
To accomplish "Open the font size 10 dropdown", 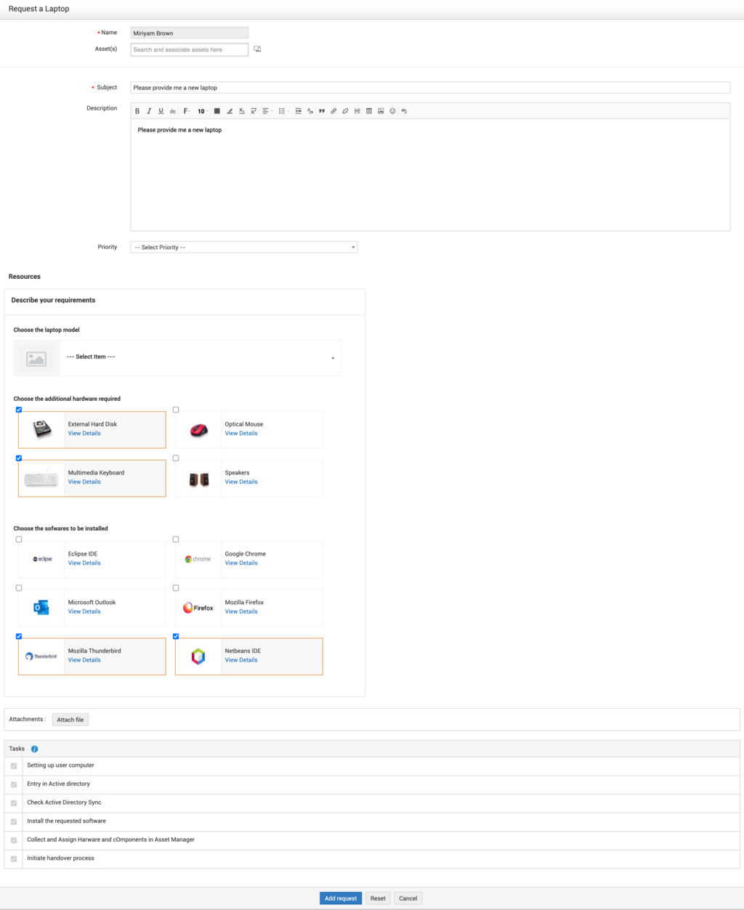I will coord(203,111).
